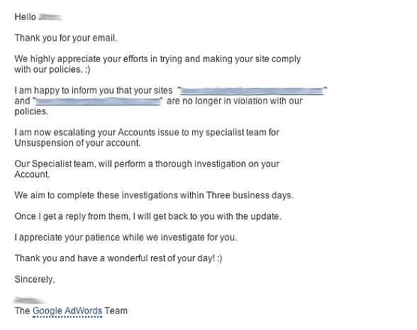This screenshot has width=417, height=330.
Task: Open the first blurred site URL link
Action: (x=252, y=92)
